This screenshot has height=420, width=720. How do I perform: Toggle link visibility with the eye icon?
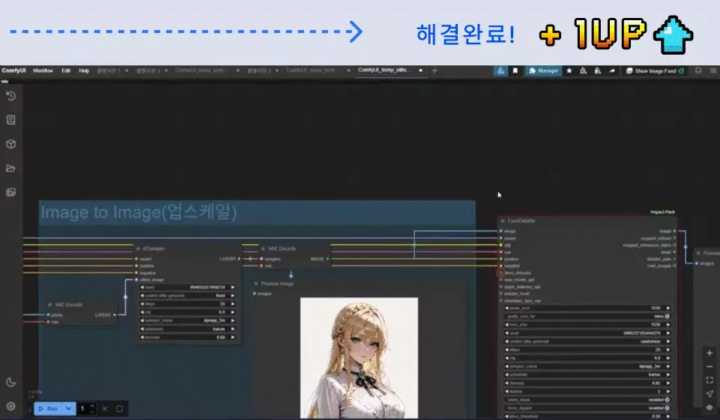point(710,407)
